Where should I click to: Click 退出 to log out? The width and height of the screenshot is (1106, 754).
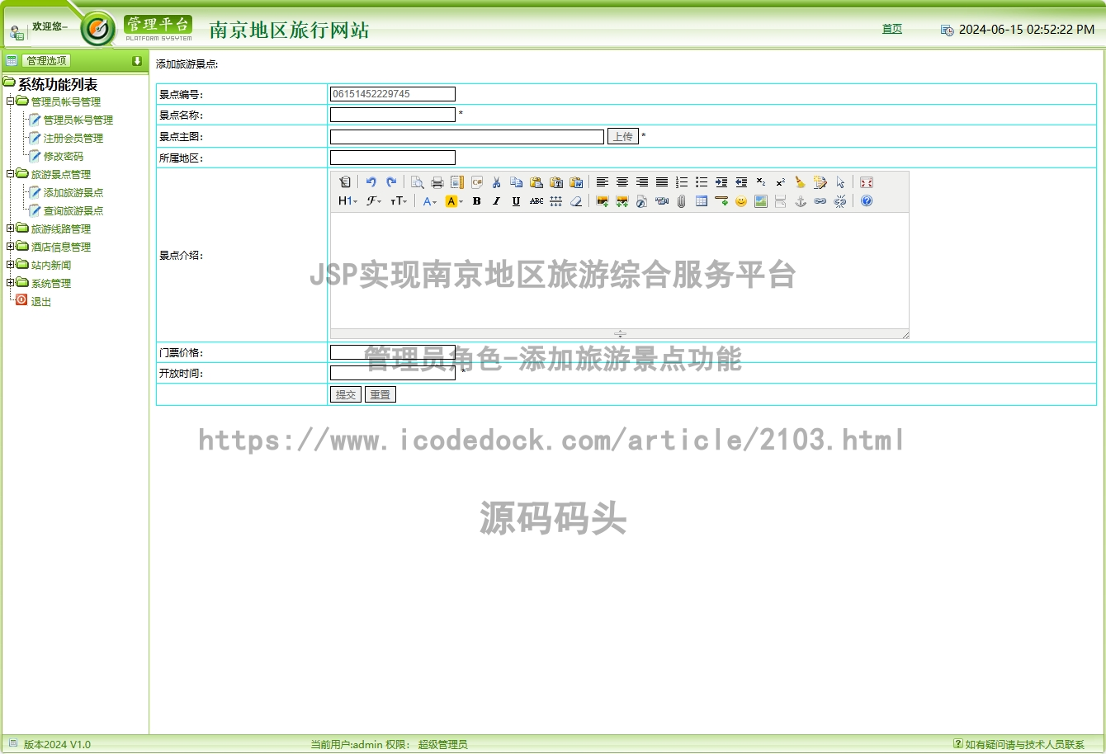click(x=41, y=302)
